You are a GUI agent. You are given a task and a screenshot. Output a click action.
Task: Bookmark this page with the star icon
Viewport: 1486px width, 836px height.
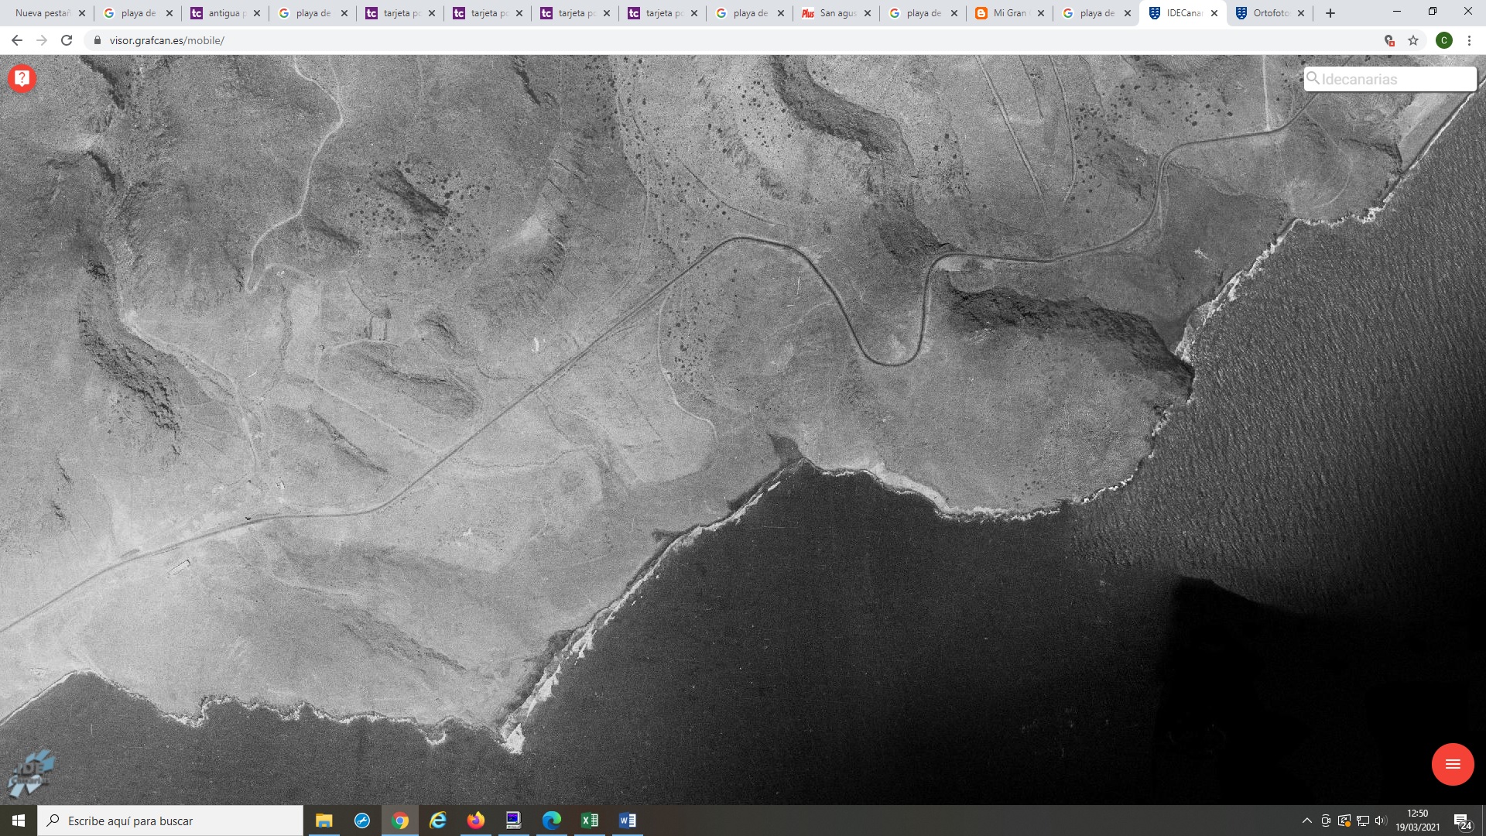tap(1413, 40)
